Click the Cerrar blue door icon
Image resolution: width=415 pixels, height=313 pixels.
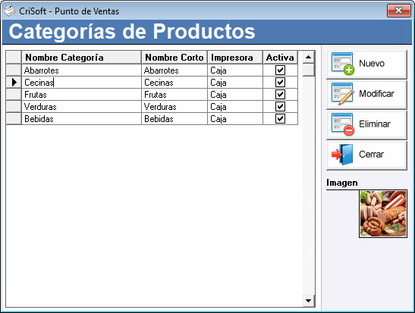[342, 155]
